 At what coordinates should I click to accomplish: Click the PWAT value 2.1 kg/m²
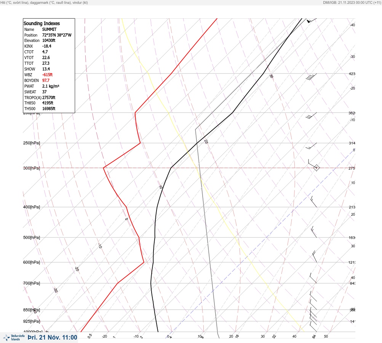click(x=51, y=86)
